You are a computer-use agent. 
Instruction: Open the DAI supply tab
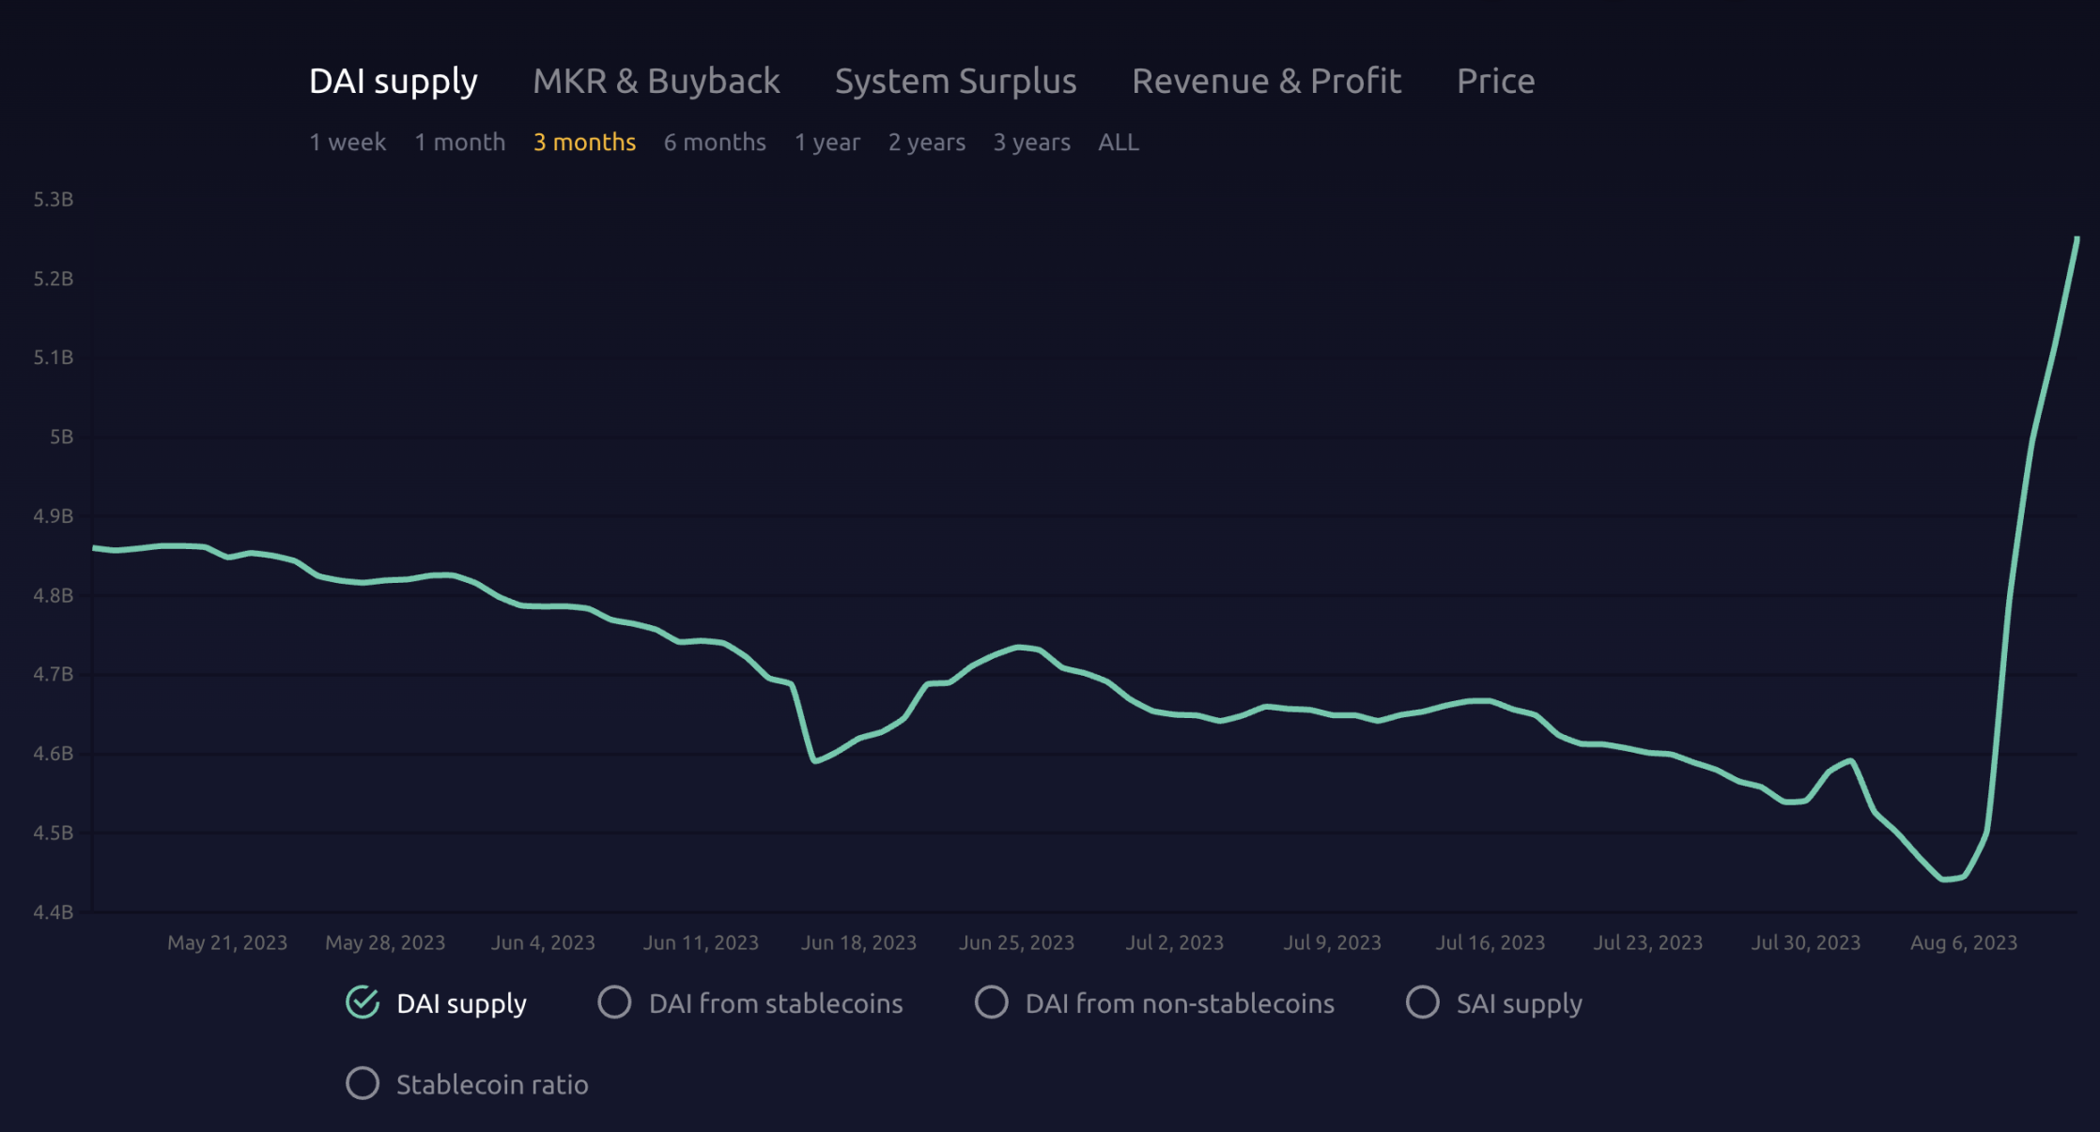point(393,82)
